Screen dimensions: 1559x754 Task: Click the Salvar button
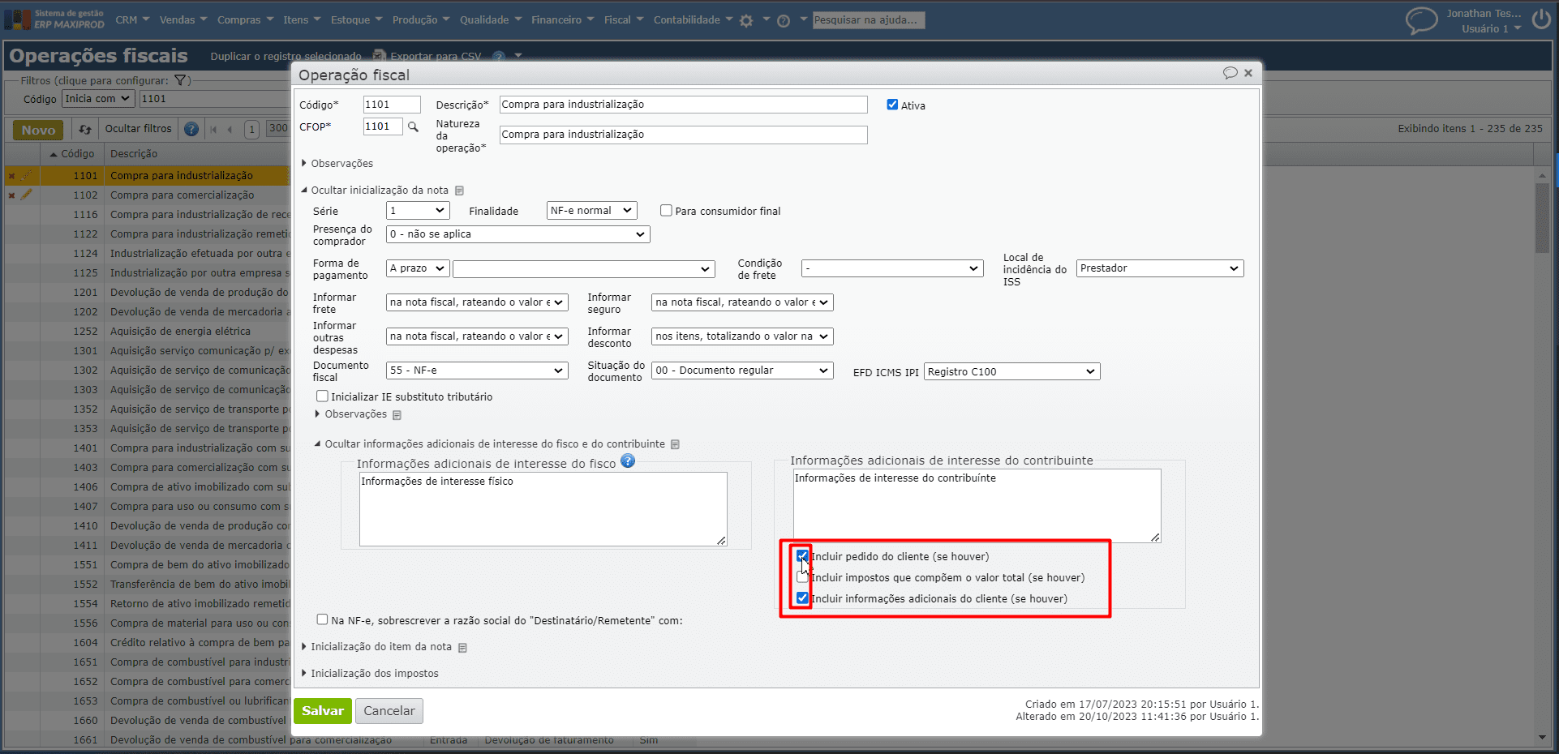click(x=323, y=711)
